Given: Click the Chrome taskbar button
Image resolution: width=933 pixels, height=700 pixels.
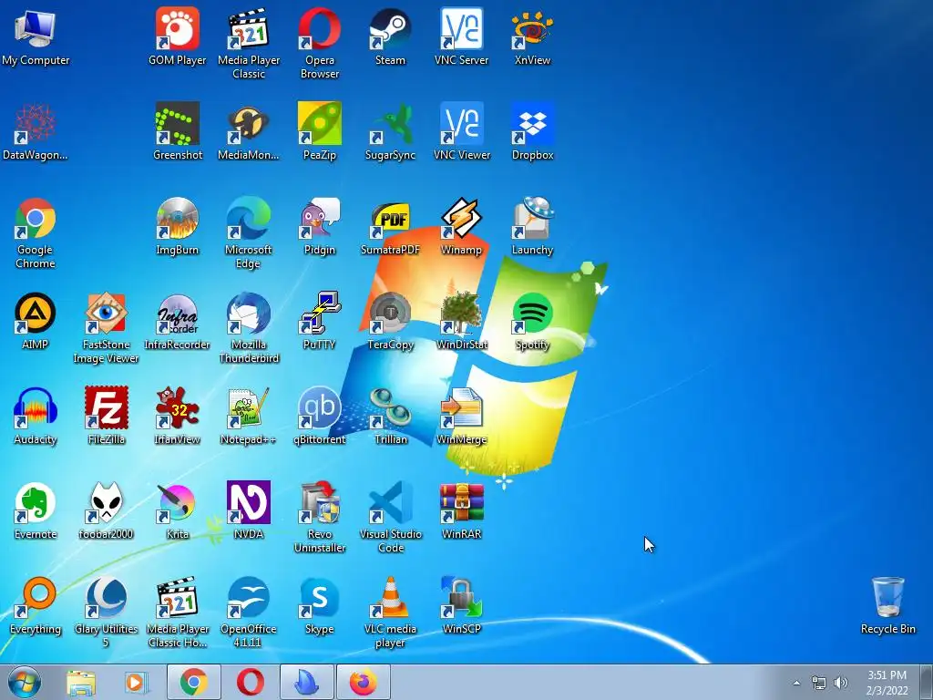Looking at the screenshot, I should click(193, 682).
